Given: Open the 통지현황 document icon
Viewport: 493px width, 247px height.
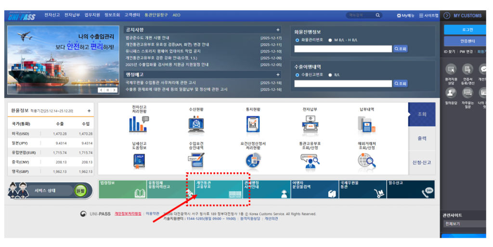Looking at the screenshot, I should 253,124.
